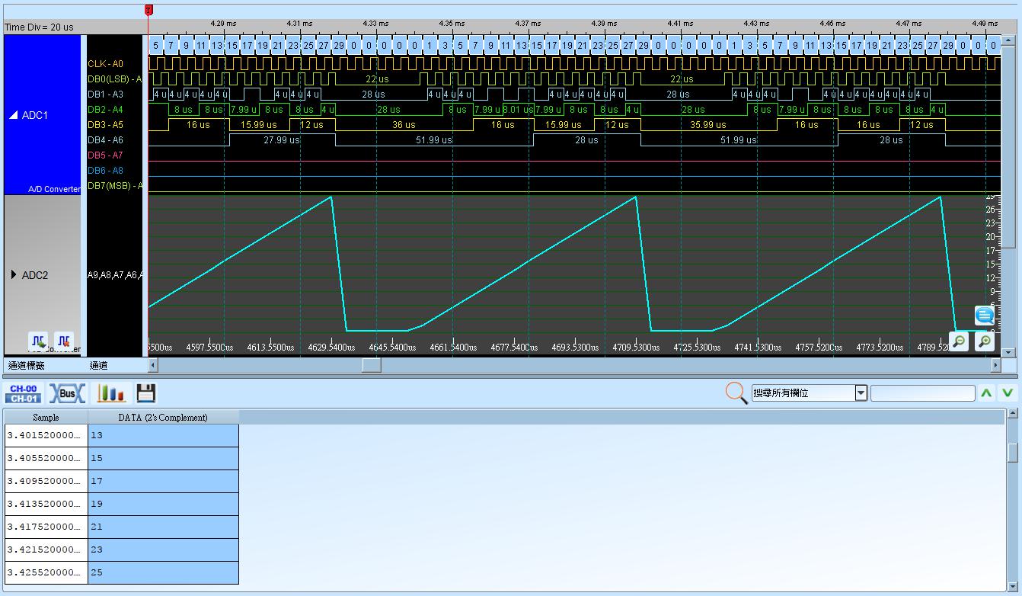Image resolution: width=1022 pixels, height=596 pixels.
Task: Click the horizontal waveform scrollbar thumb
Action: point(371,365)
